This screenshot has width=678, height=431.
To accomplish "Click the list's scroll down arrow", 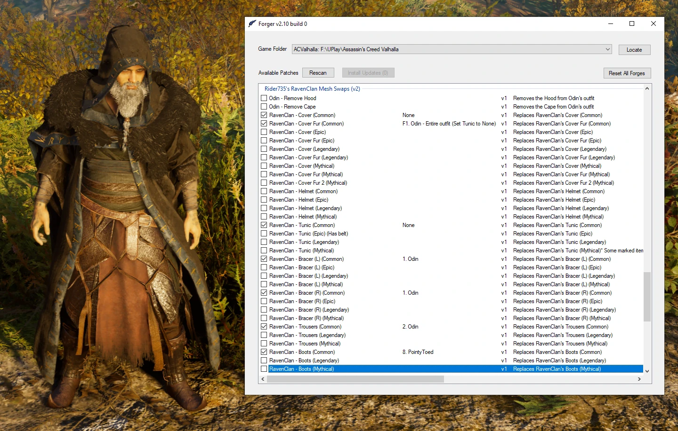I will pos(647,371).
